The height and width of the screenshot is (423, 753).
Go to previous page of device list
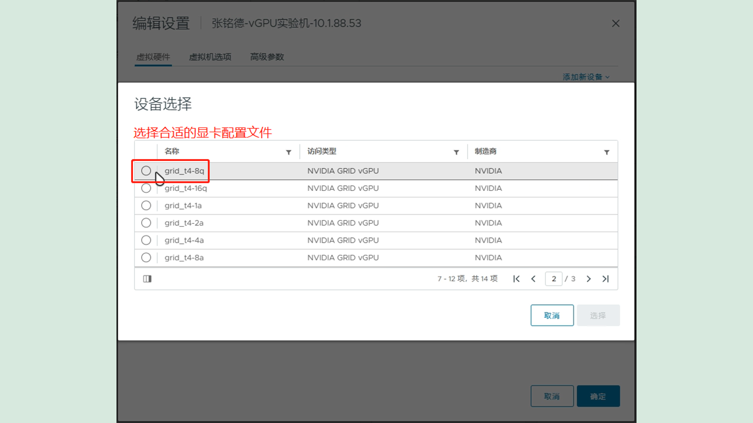tap(534, 279)
